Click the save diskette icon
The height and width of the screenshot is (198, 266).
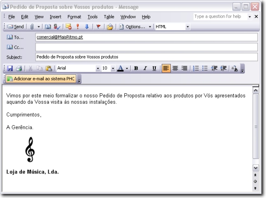click(10, 68)
